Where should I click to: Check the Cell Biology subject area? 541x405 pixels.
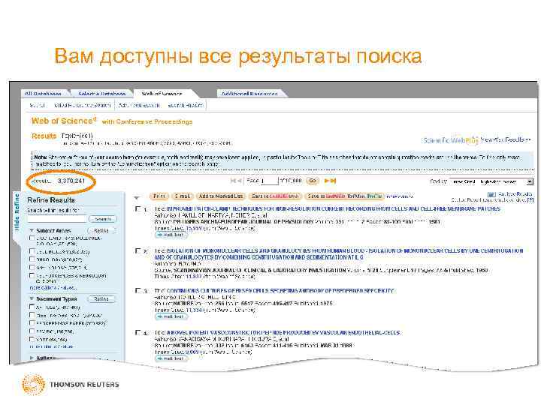point(32,251)
